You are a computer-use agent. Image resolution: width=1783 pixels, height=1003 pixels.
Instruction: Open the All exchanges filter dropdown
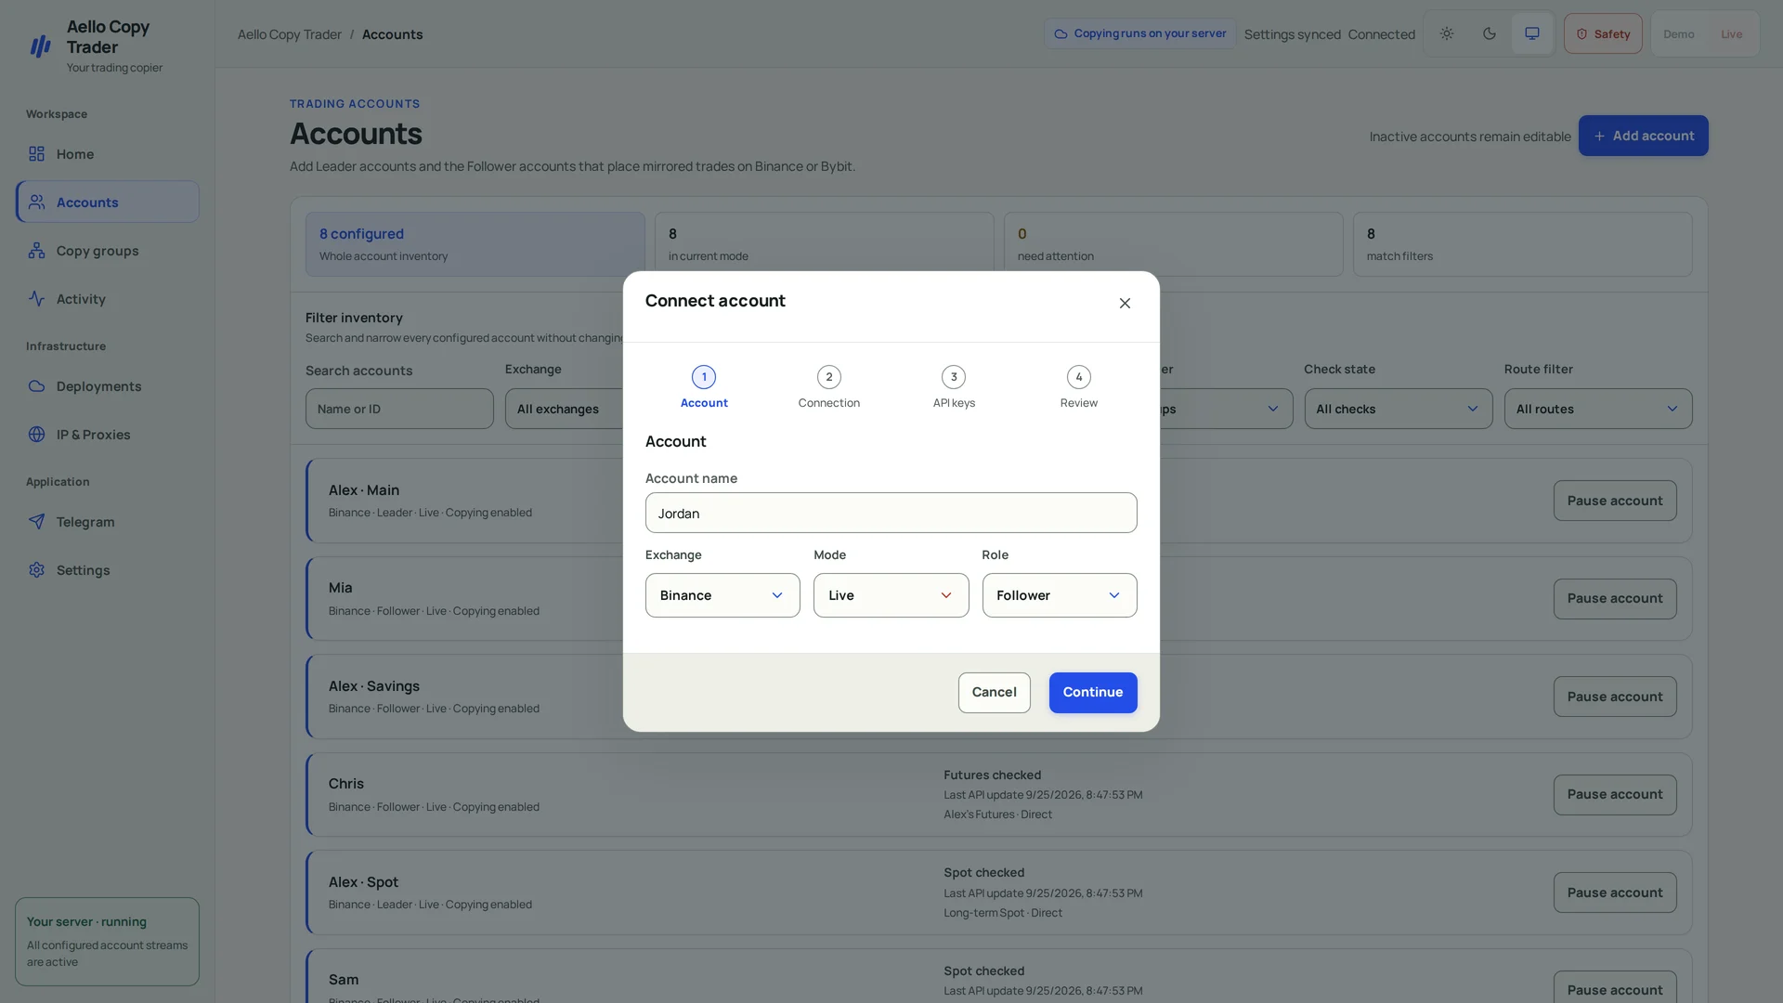[x=564, y=409]
